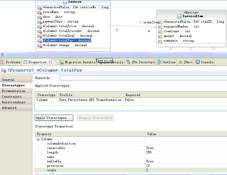Select comments : string attribute text
The height and width of the screenshot is (175, 227).
coord(179,41)
